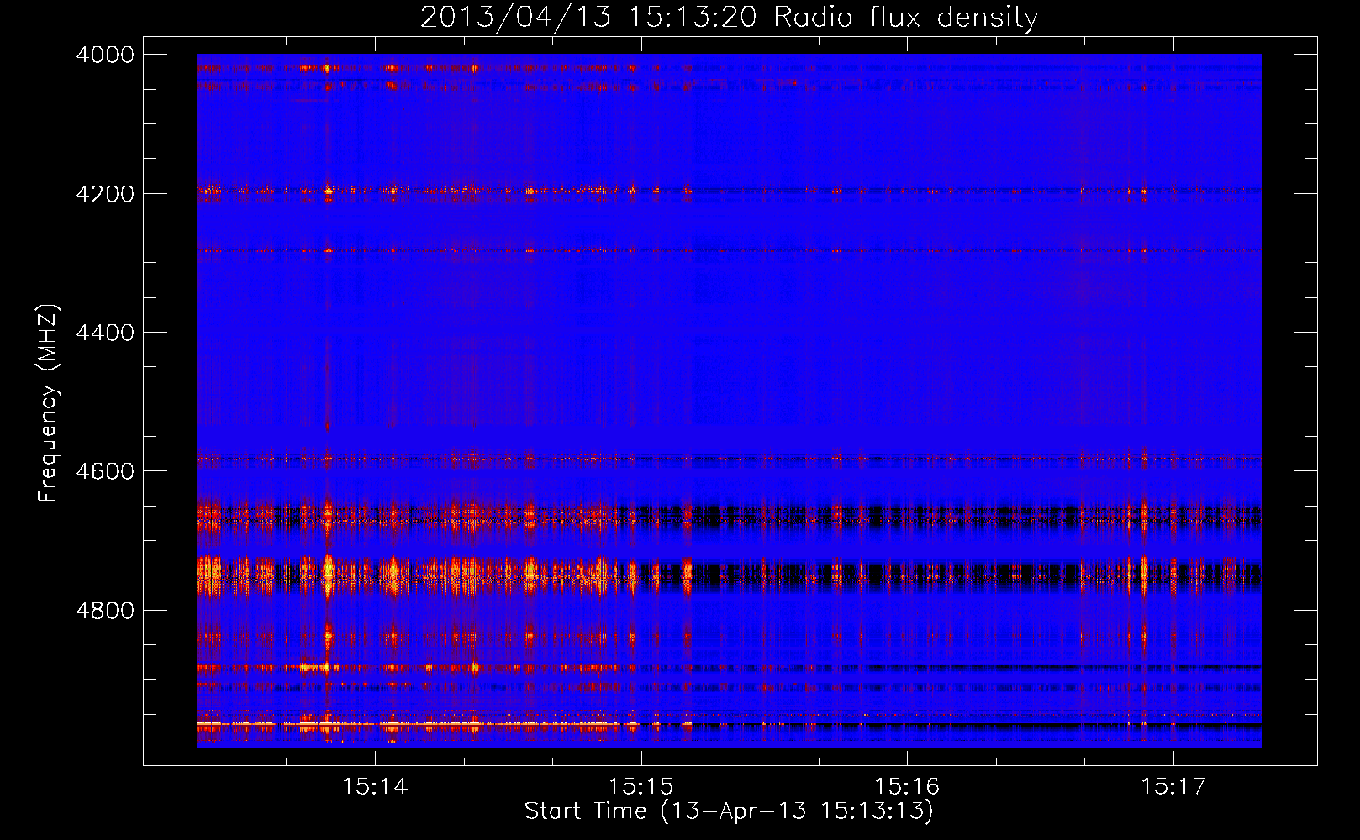Click the 15:15 time tick label
1360x840 pixels.
point(641,786)
